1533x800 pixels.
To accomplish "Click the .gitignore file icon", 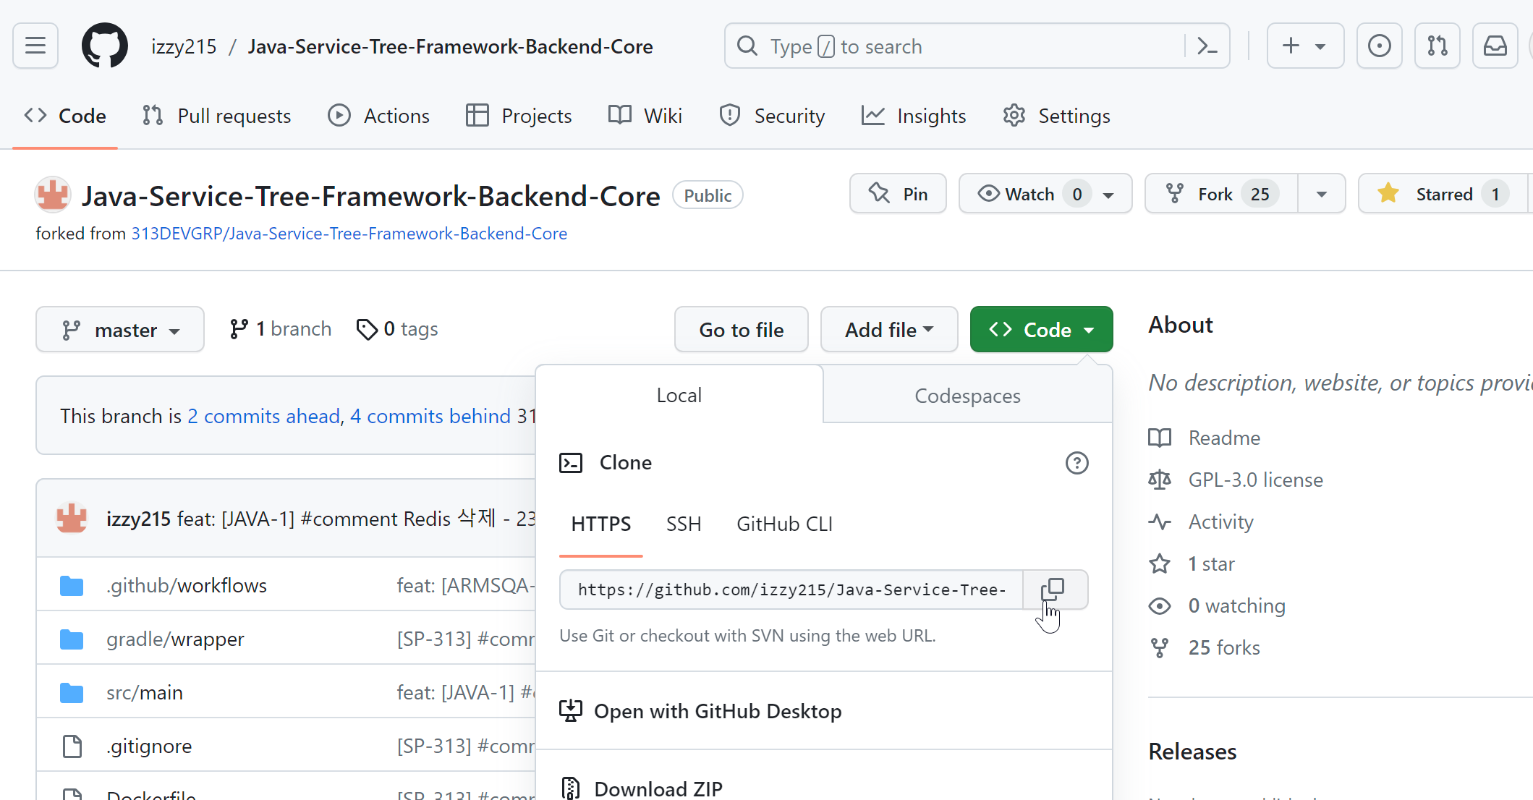I will pos(72,746).
